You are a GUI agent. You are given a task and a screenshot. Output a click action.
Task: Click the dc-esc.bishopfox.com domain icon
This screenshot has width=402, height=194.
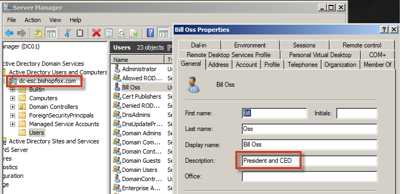tap(12, 81)
